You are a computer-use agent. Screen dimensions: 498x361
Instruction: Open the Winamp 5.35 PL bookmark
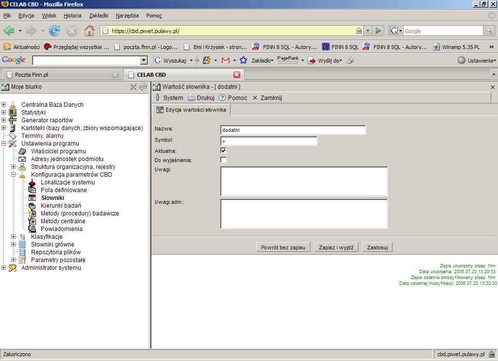(457, 47)
